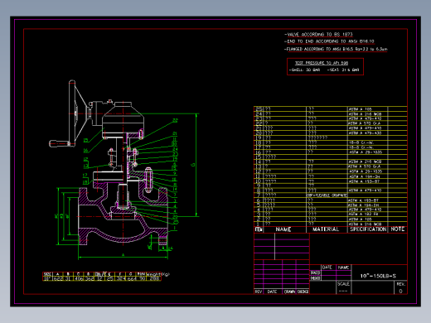Select the bonnet bolt on right of body
Image resolution: width=431 pixels, height=323 pixels.
tap(148, 180)
